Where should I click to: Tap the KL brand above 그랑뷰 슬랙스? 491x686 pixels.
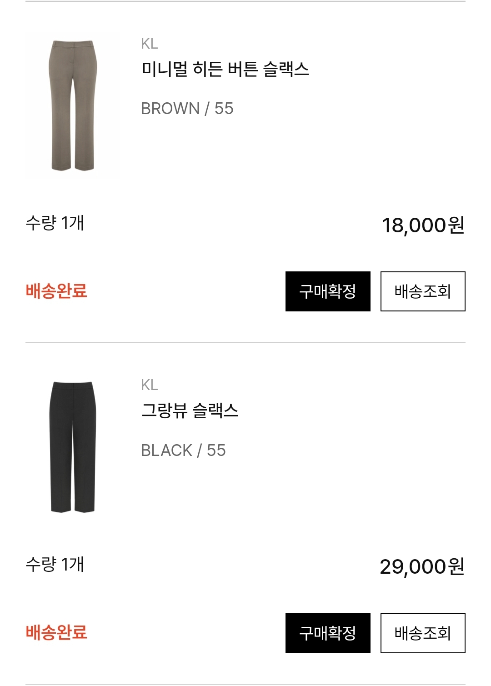click(149, 385)
